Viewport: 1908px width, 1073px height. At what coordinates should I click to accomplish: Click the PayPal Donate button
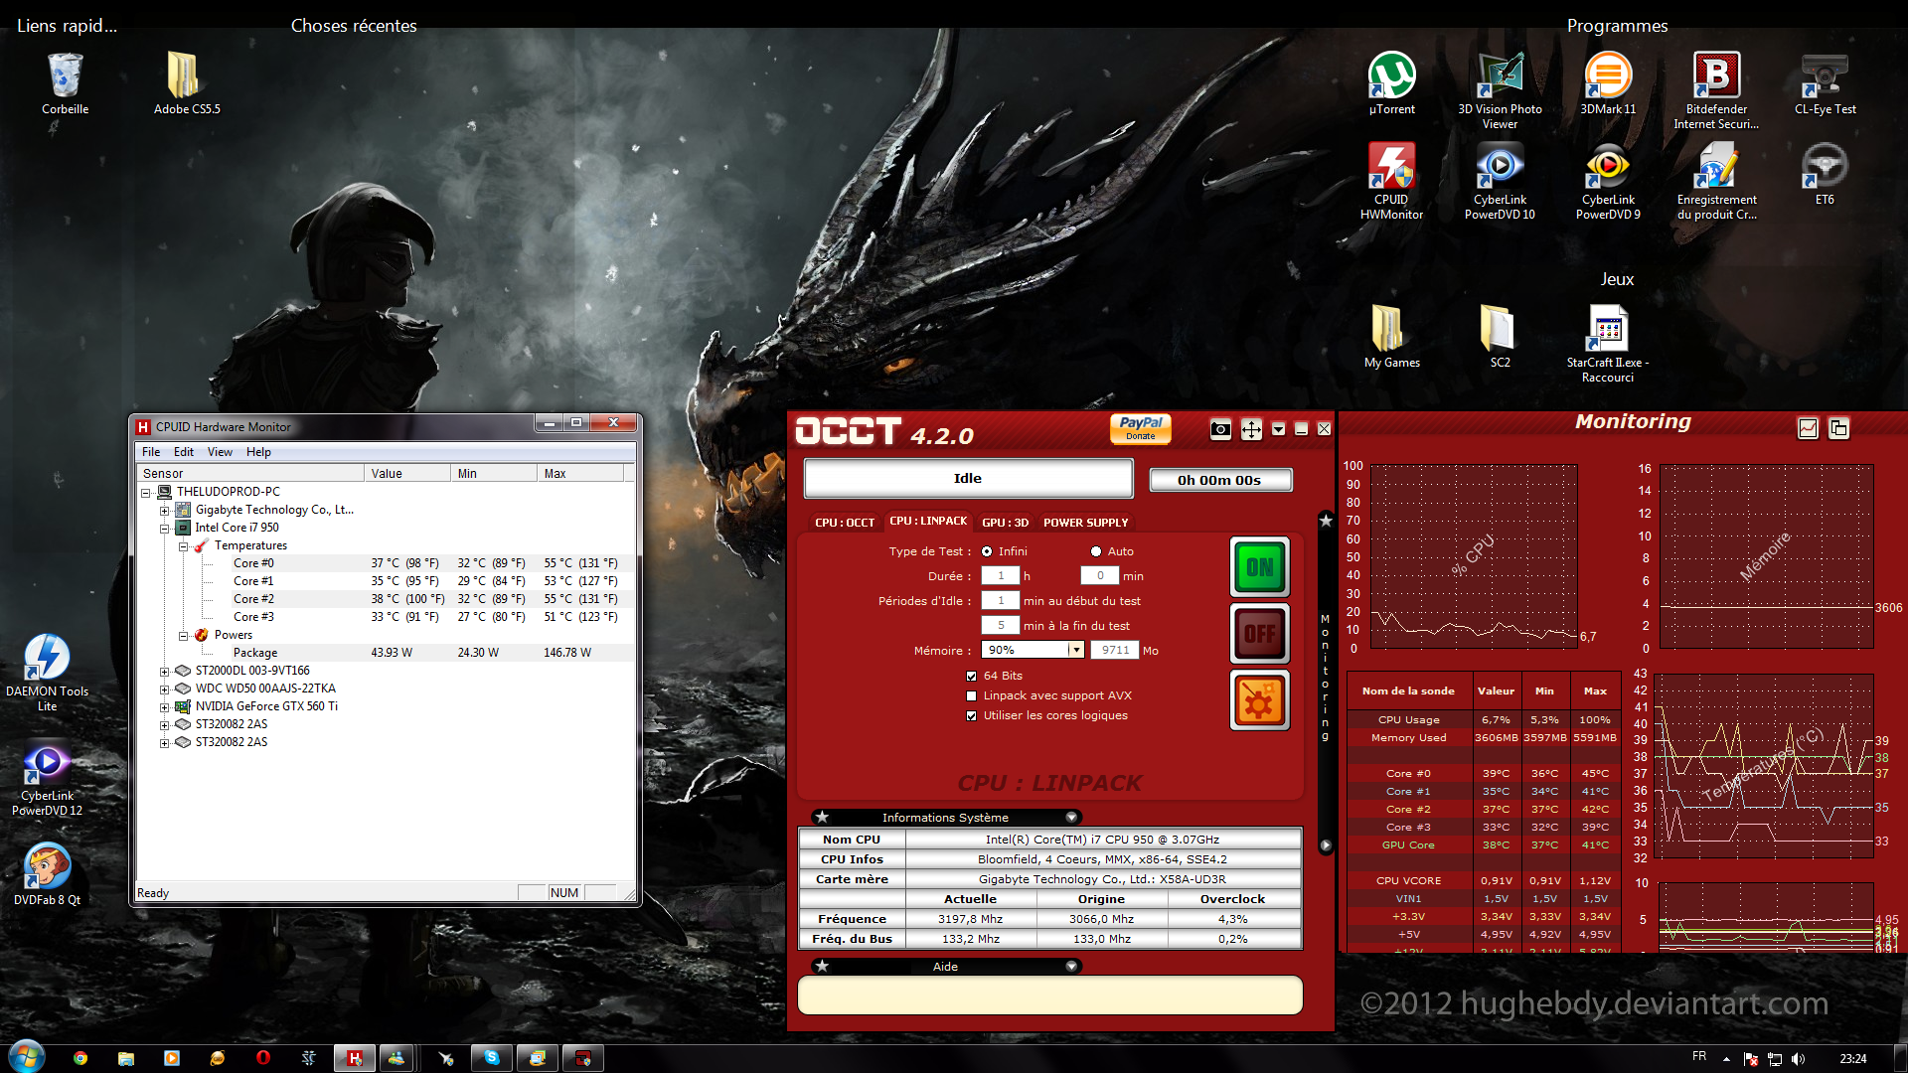(1140, 428)
